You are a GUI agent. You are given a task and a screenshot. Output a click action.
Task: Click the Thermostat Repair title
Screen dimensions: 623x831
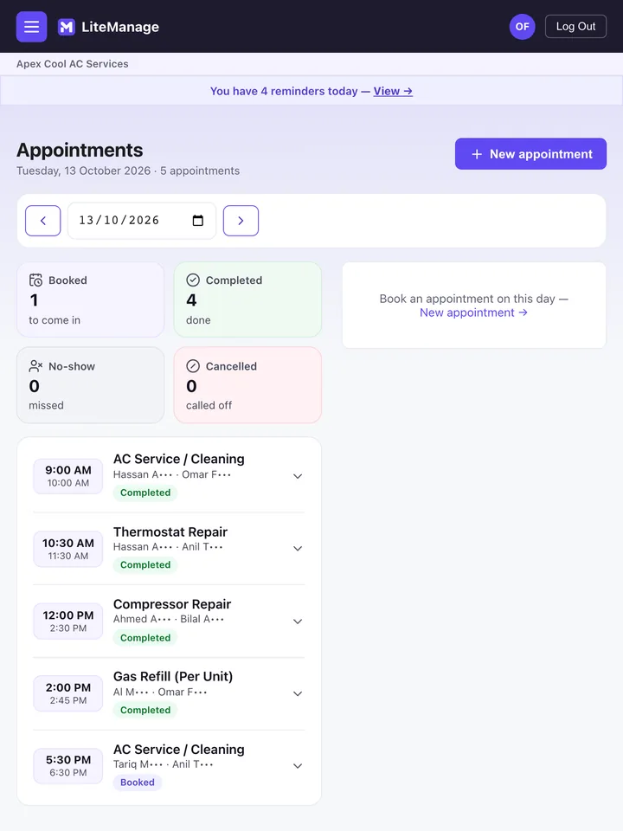pos(170,531)
